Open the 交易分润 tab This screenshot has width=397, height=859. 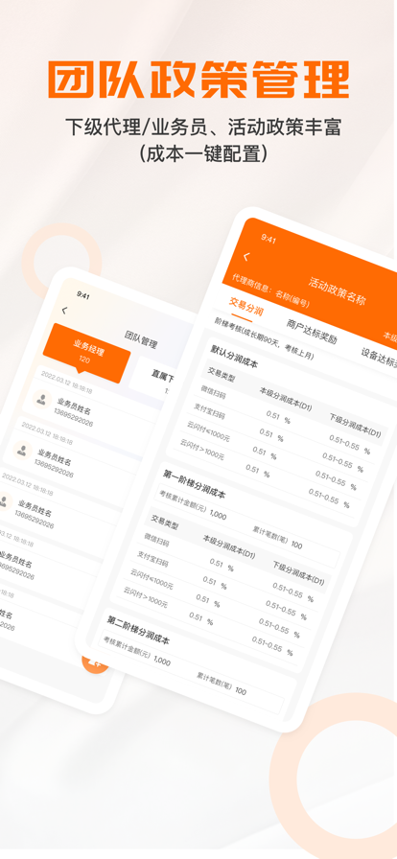pyautogui.click(x=246, y=306)
